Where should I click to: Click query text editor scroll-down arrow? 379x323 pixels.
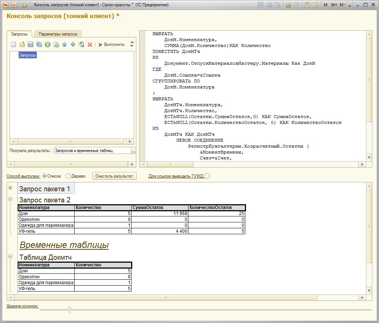click(369, 158)
